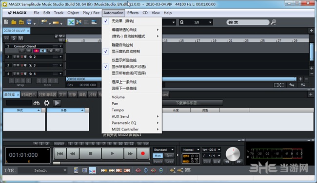The width and height of the screenshot is (317, 183).
Task: Click the play/record mode icon in bottom toolbar
Action: point(93,170)
